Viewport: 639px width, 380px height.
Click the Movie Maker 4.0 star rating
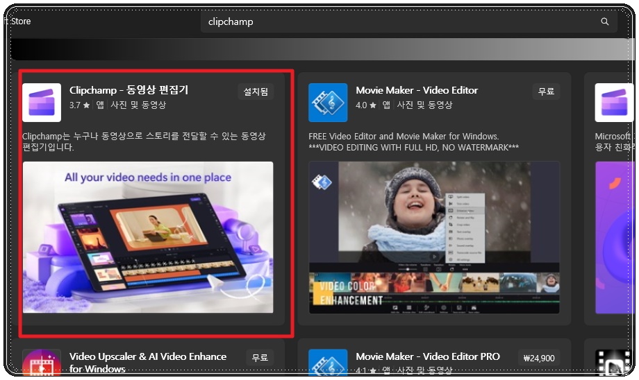pos(365,105)
